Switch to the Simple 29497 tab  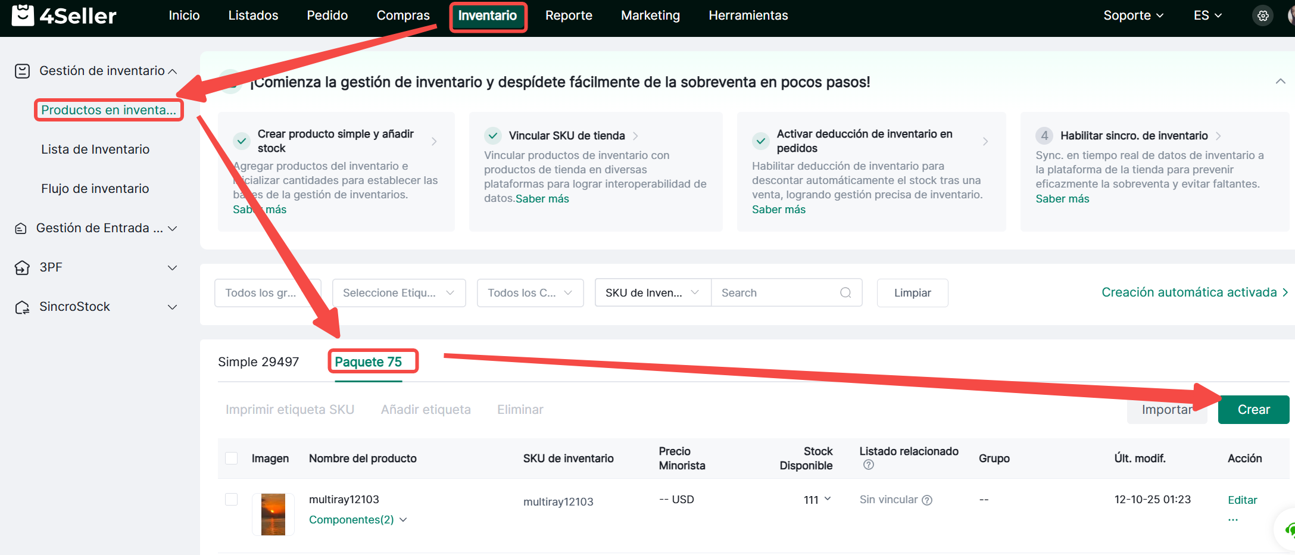pyautogui.click(x=258, y=362)
